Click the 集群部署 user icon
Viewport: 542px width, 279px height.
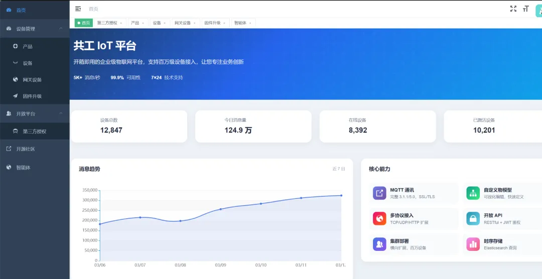(379, 244)
